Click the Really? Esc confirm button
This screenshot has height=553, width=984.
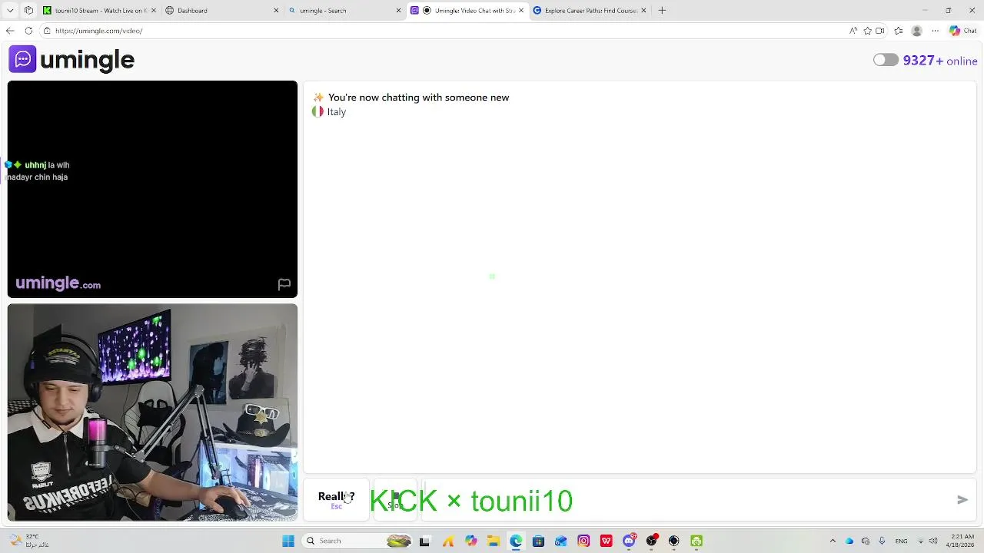336,499
